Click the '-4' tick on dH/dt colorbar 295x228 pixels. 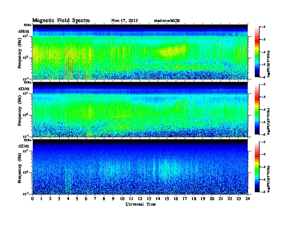pyautogui.click(x=264, y=52)
